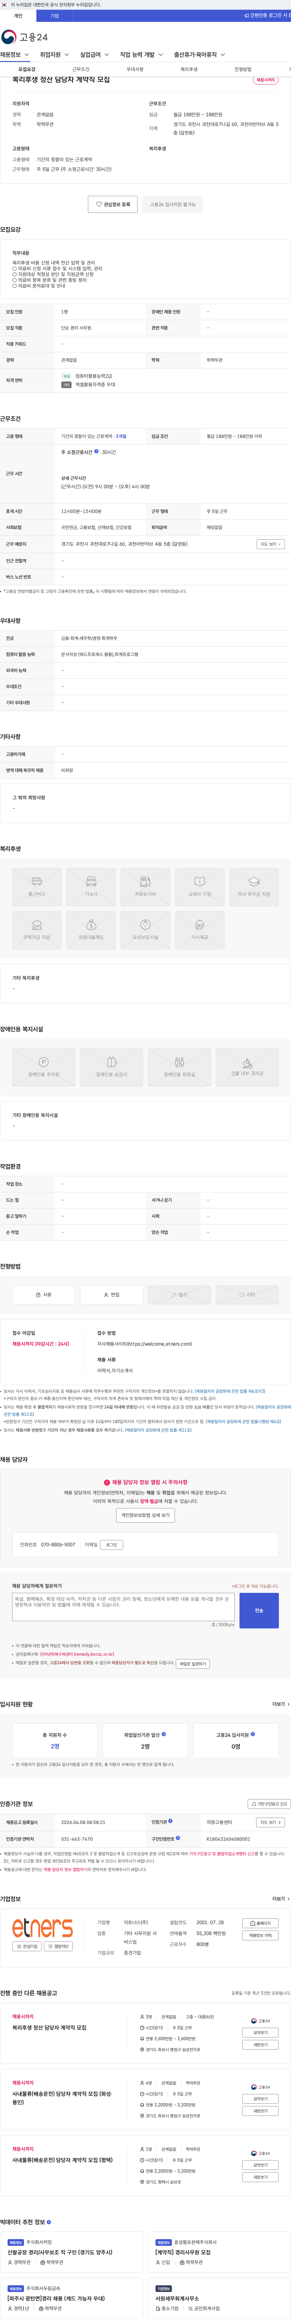
Task: Click 관심정보 등록 heart button
Action: click(x=113, y=204)
